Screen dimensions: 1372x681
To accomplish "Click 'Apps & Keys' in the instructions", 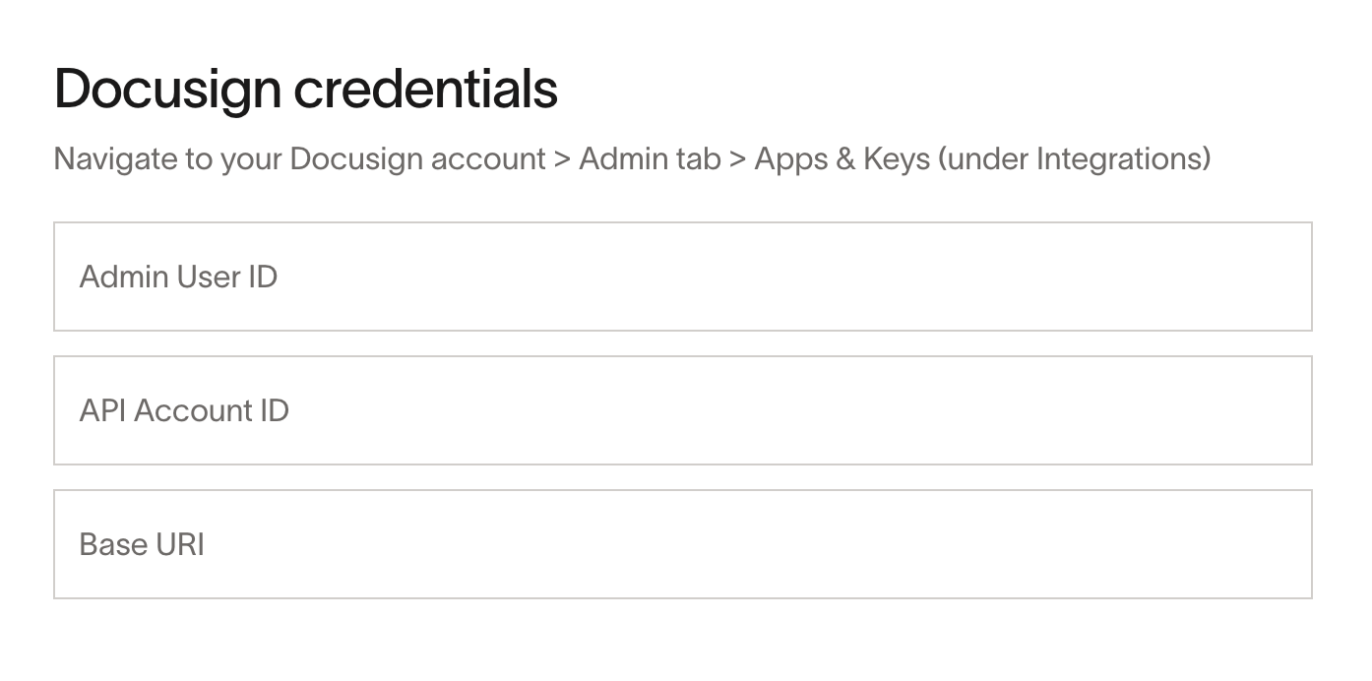I will (x=842, y=159).
